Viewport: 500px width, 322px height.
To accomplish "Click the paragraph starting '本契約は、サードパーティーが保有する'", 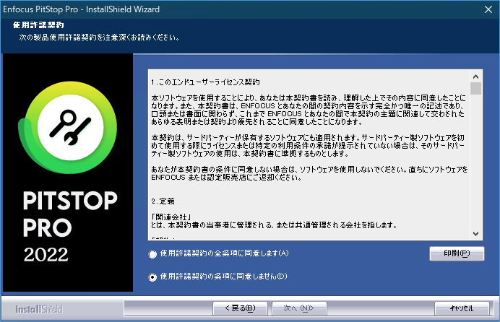I will point(308,146).
